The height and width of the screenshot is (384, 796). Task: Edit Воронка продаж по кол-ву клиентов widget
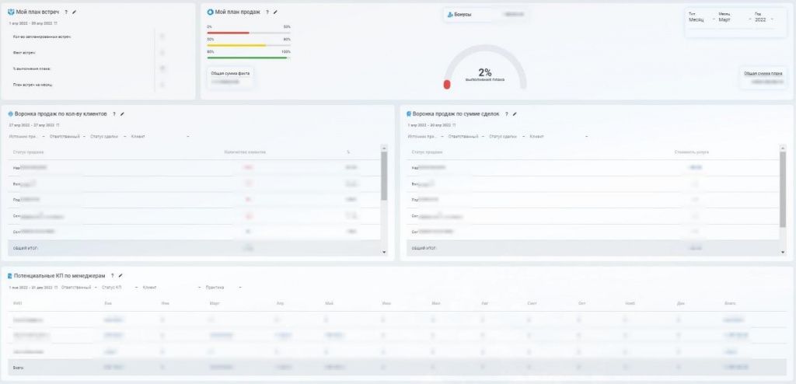(122, 113)
